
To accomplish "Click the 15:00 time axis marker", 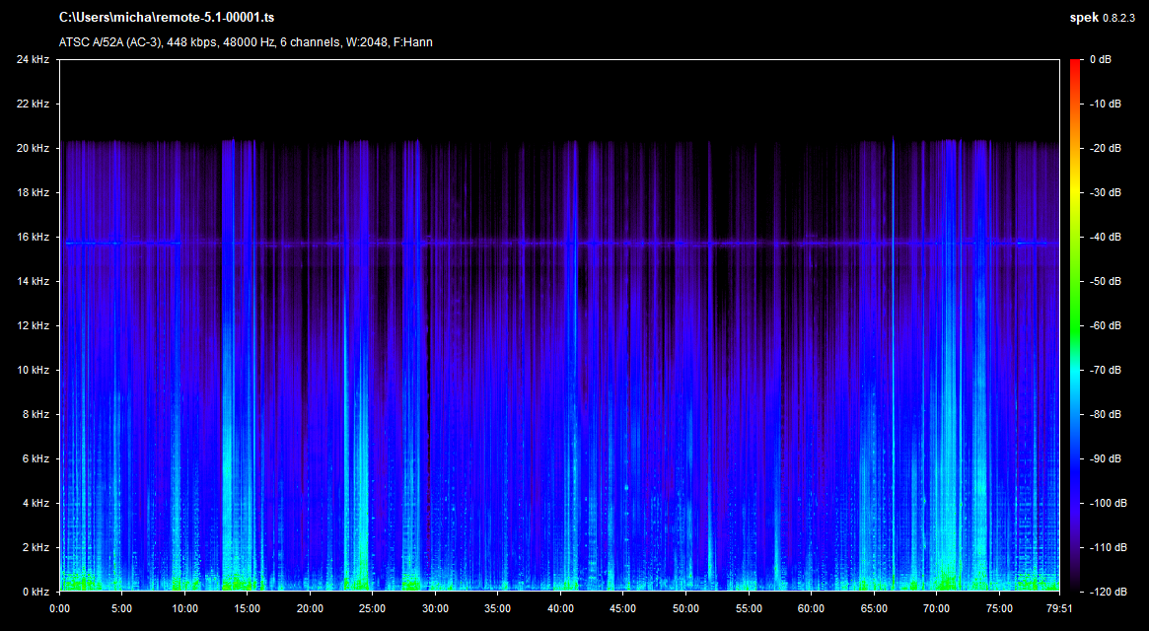I will point(248,608).
